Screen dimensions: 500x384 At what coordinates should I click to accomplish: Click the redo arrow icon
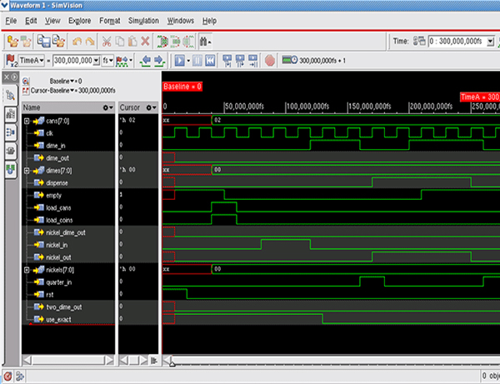tap(90, 42)
